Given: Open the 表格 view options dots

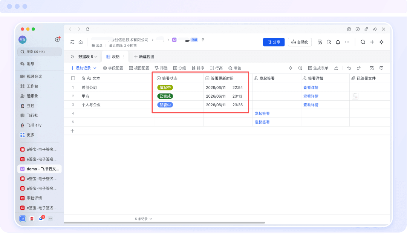Looking at the screenshot, I should pos(123,57).
